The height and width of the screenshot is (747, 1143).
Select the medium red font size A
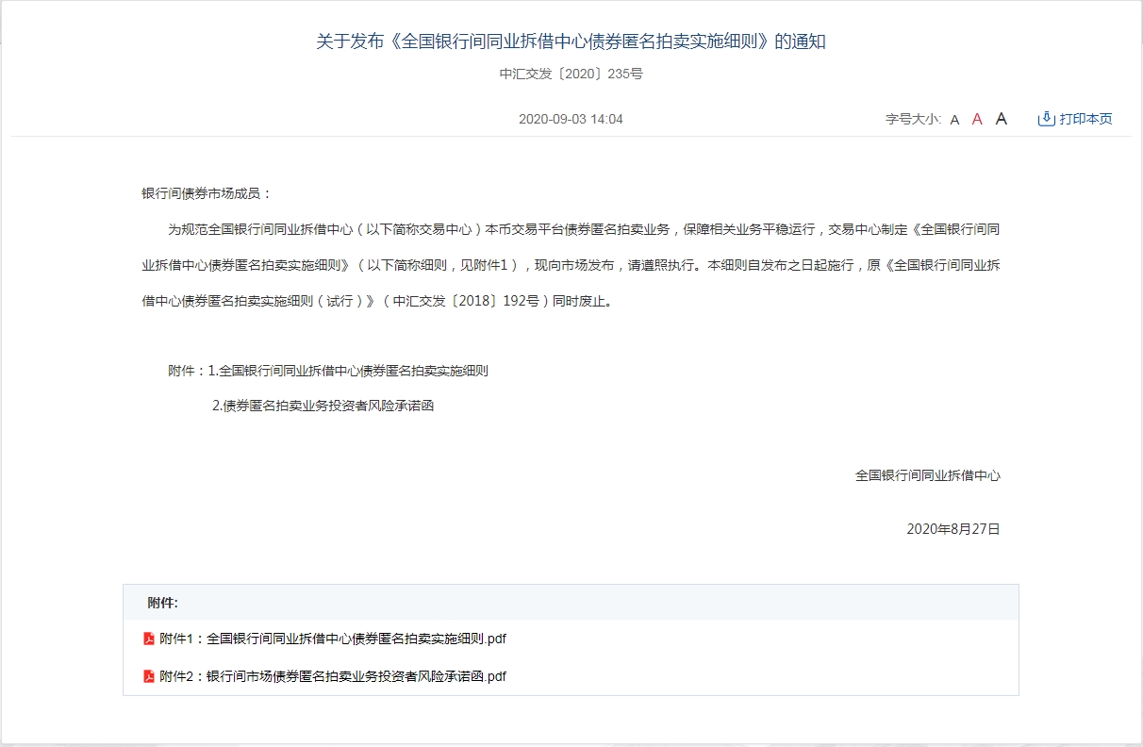(x=977, y=120)
